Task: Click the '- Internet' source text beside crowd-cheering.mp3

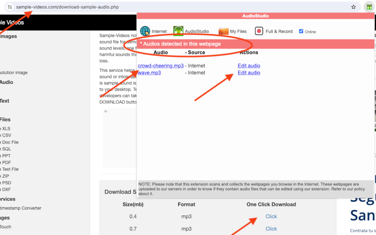Action: [195, 66]
